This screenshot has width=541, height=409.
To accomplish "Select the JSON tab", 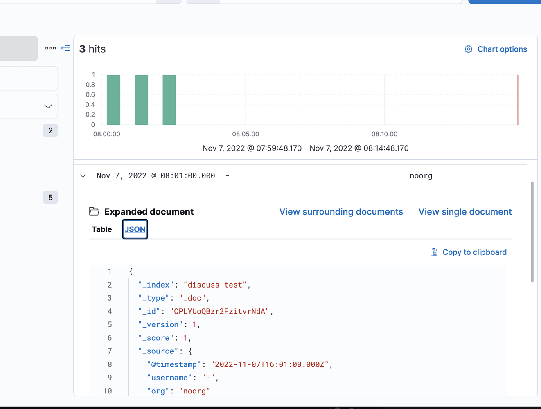I will coord(135,229).
